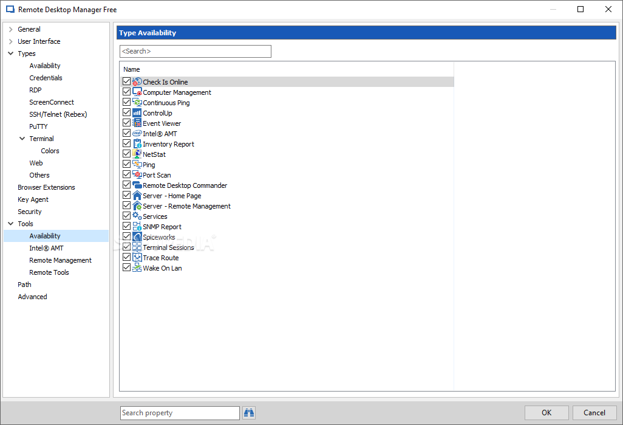This screenshot has width=623, height=425.
Task: Select Others under Types
Action: click(39, 175)
